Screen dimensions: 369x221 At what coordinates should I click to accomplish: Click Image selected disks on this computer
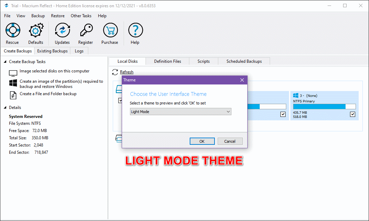coord(54,71)
